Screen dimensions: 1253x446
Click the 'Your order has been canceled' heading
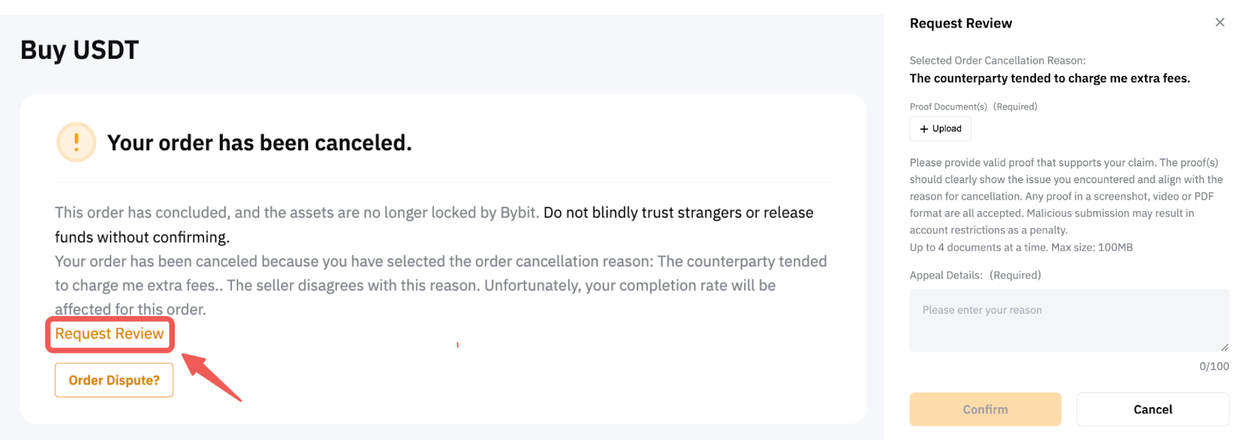(x=259, y=143)
